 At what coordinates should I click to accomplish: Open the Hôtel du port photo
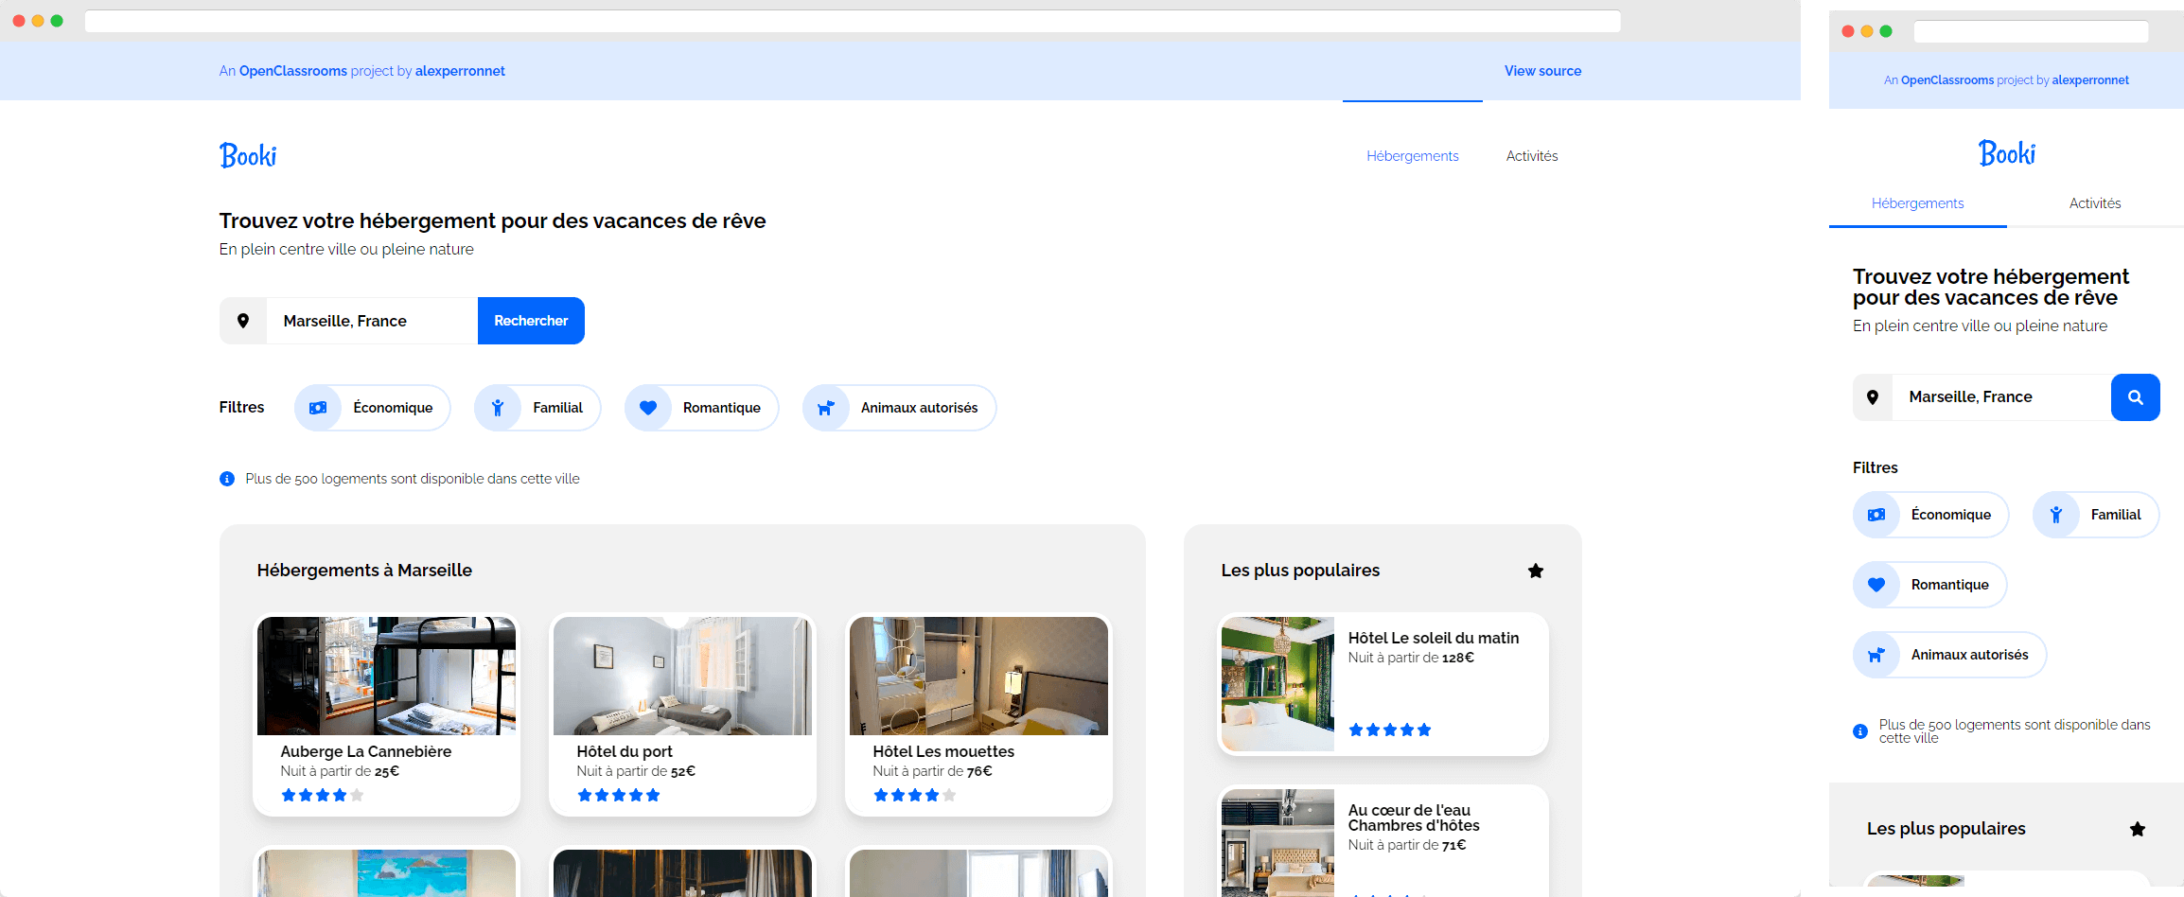682,676
